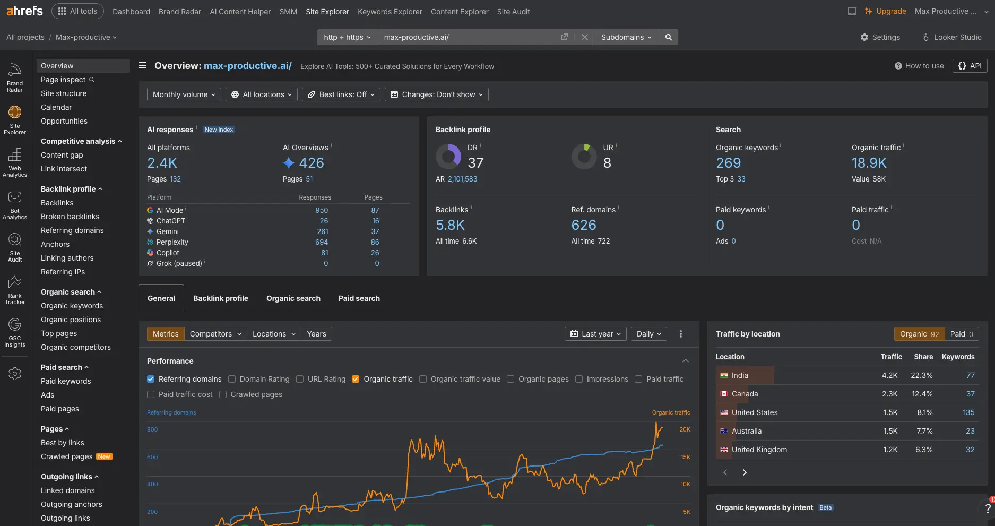Go to next page of locations
The height and width of the screenshot is (526, 995).
coord(745,472)
